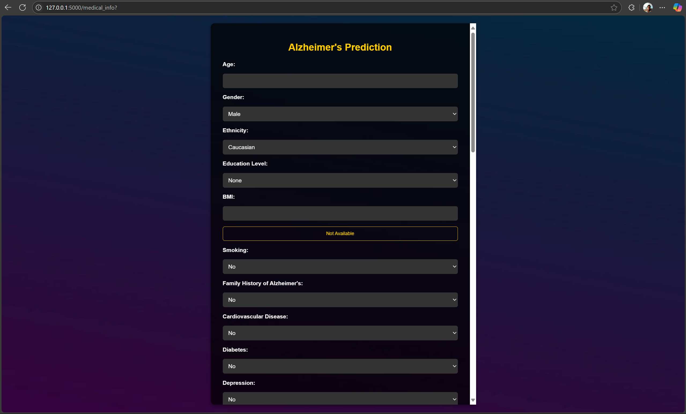Open the Diabetes dropdown
Image resolution: width=686 pixels, height=414 pixels.
(340, 366)
